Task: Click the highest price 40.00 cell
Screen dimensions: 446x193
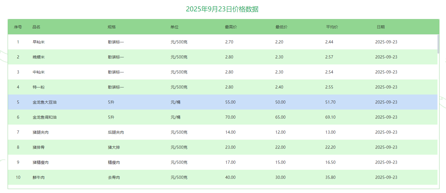Action: pos(230,177)
